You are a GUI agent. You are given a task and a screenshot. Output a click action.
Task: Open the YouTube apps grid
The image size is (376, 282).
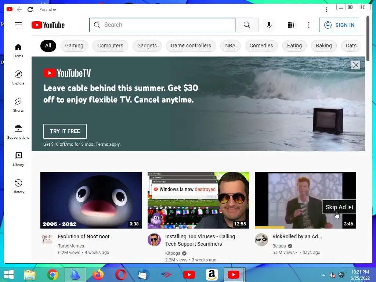[x=291, y=25]
